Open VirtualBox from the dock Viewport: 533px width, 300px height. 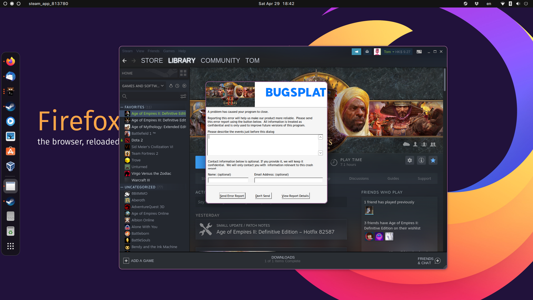point(11,166)
